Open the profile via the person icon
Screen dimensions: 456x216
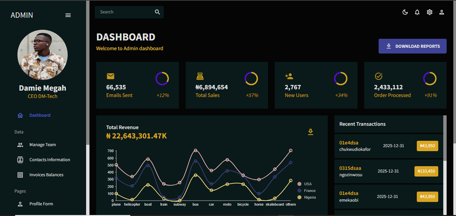coord(442,12)
